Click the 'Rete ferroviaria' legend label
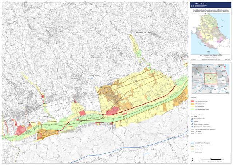 (x=199, y=134)
